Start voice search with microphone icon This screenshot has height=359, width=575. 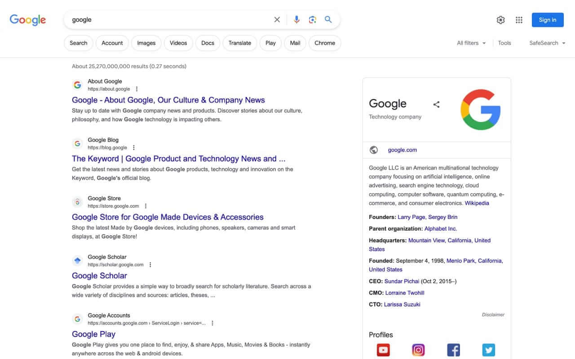coord(296,20)
